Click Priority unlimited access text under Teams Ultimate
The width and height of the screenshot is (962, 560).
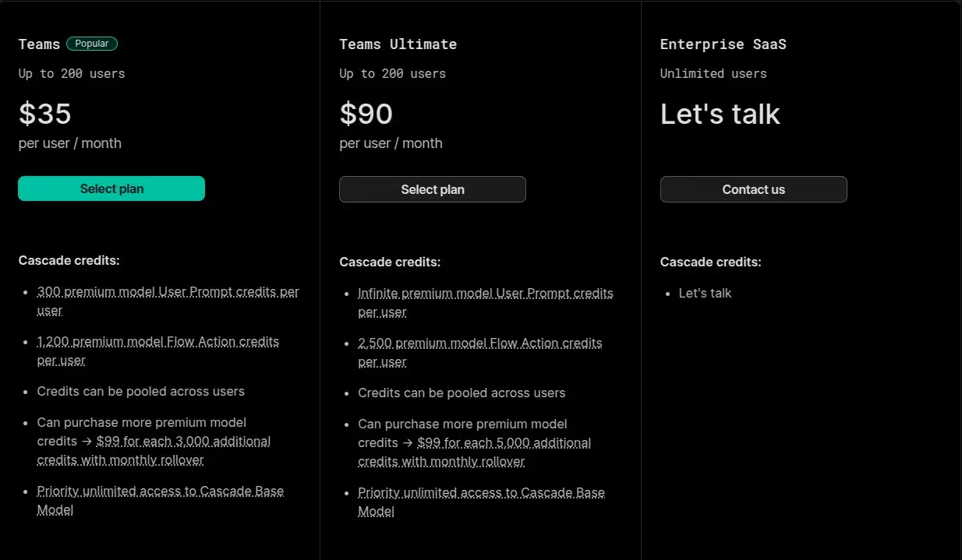click(x=481, y=493)
